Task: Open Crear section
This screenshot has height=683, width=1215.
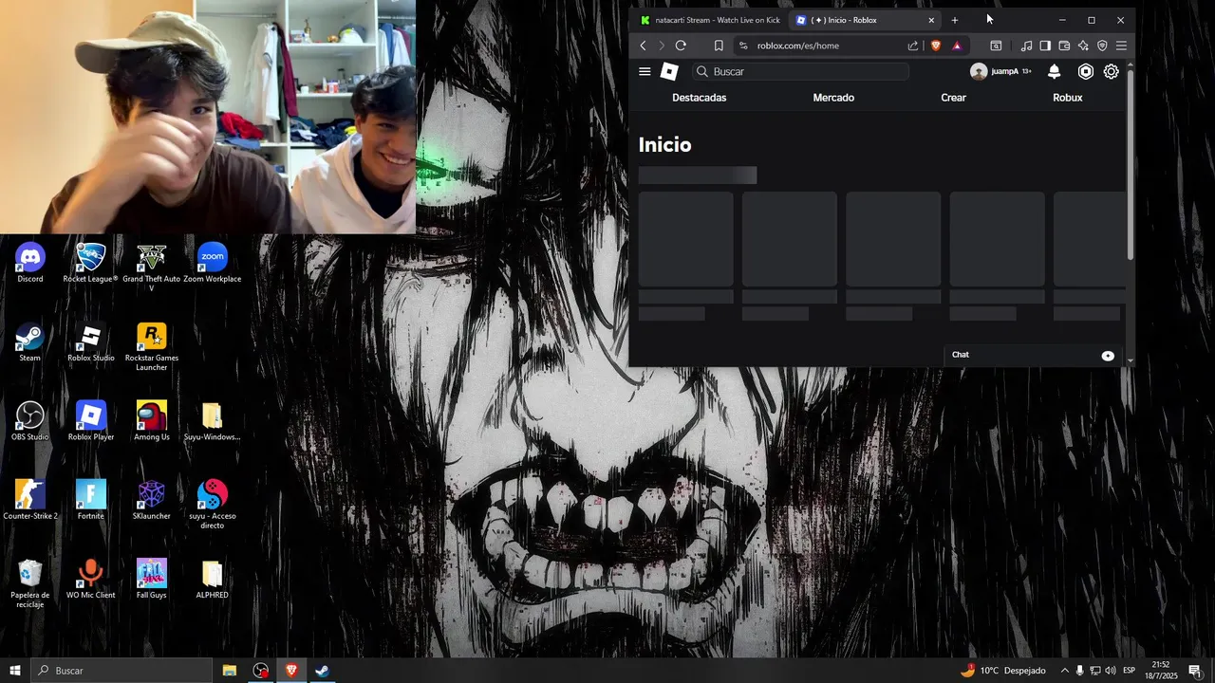Action: click(953, 98)
